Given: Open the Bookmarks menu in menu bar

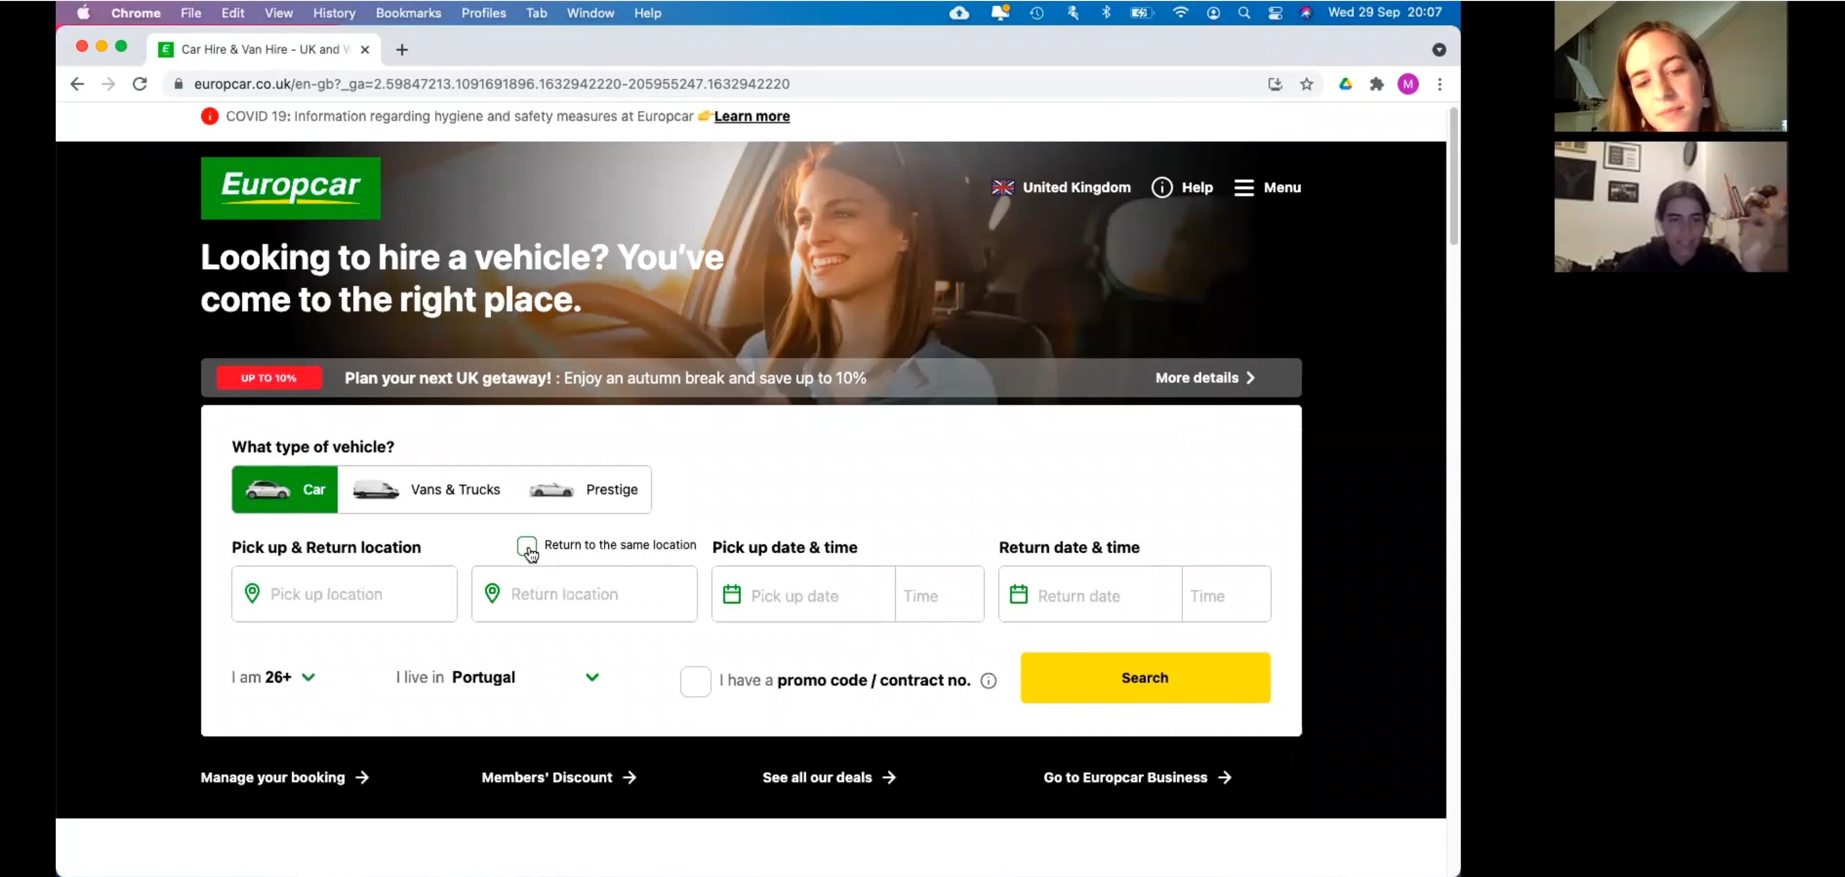Looking at the screenshot, I should 407,13.
